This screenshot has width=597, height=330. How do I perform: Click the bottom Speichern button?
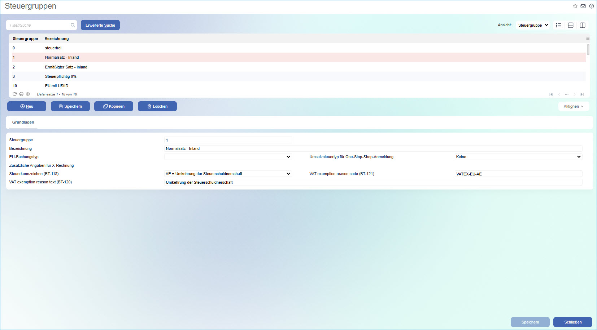(x=530, y=322)
